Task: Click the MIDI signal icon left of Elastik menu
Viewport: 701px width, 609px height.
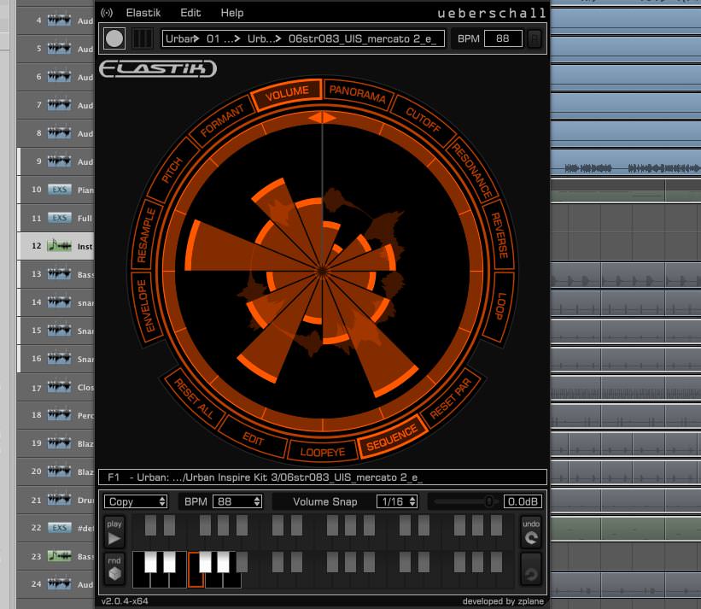Action: (x=107, y=13)
